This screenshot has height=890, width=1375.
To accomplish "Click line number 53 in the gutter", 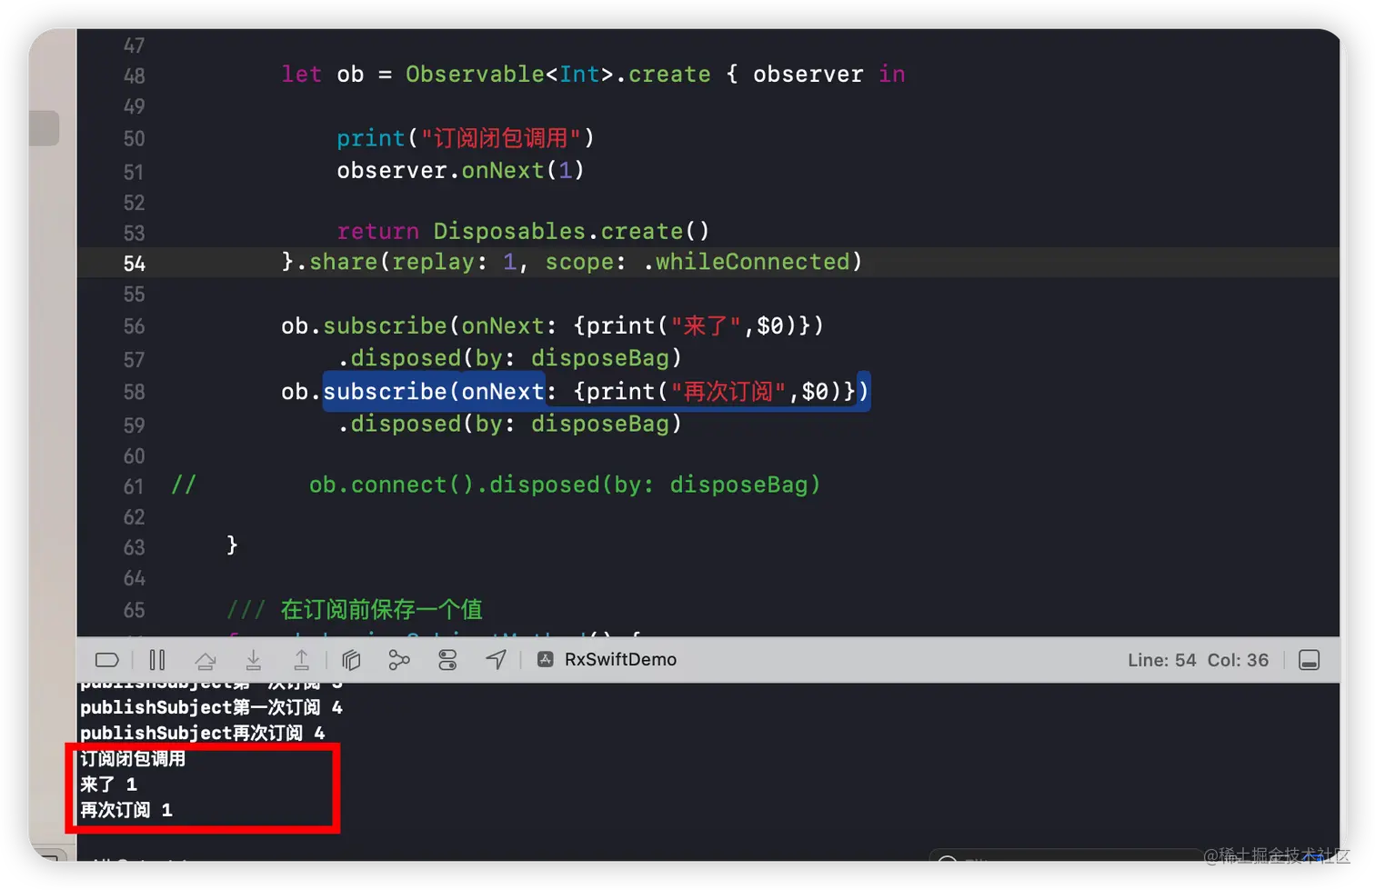I will pos(135,234).
